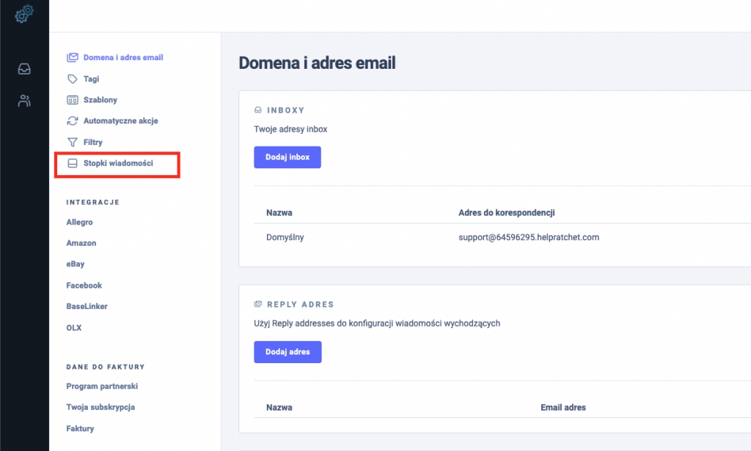Click the envelope icon beside Domena i adres email
This screenshot has width=751, height=451.
click(x=72, y=57)
